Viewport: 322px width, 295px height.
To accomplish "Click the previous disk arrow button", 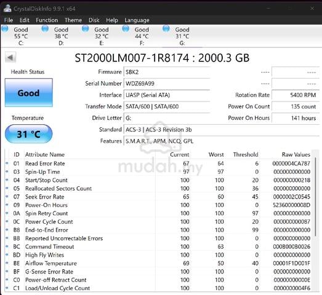I will [x=10, y=58].
